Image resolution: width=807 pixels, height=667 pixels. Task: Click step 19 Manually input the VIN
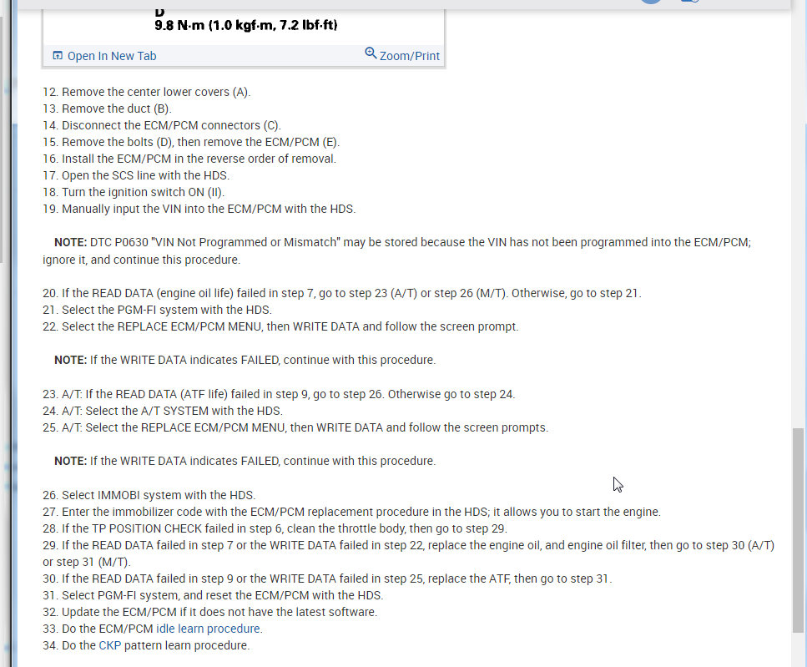[x=199, y=209]
